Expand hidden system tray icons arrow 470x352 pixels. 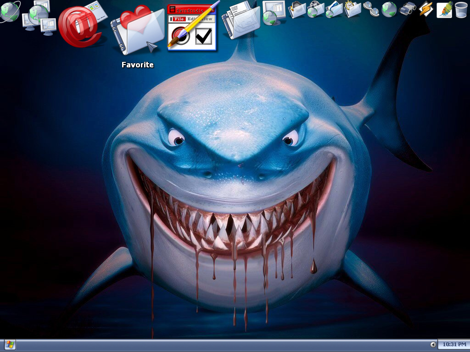coord(433,345)
